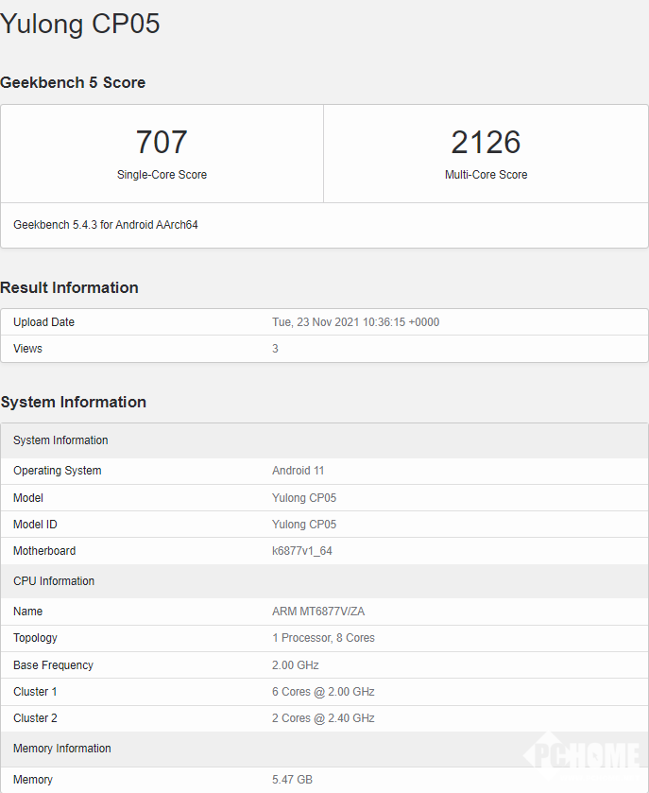Select the Views count 3
Image resolution: width=649 pixels, height=793 pixels.
click(x=275, y=349)
